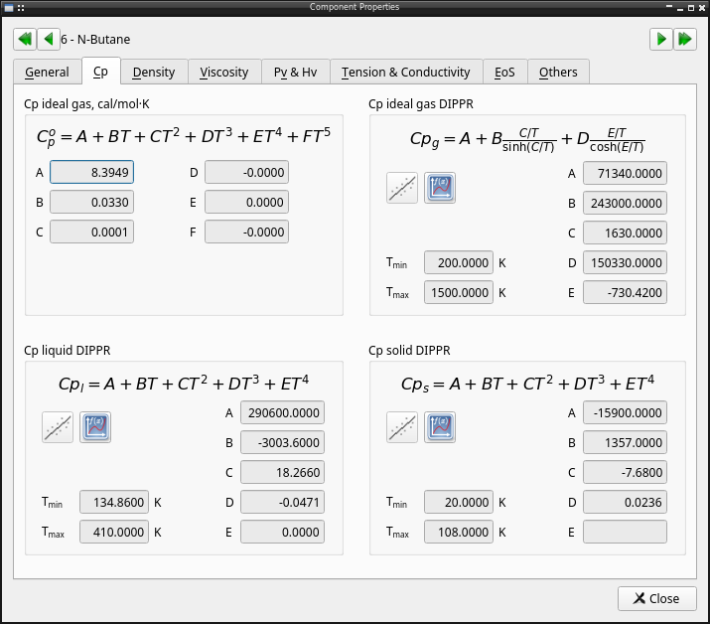Click Cp liquid E field 0.0000
The image size is (710, 624).
[x=283, y=532]
